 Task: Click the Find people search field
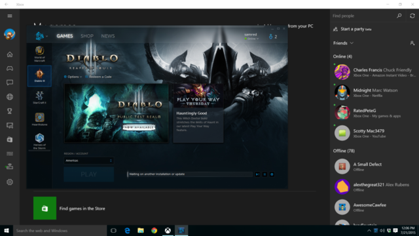363,16
